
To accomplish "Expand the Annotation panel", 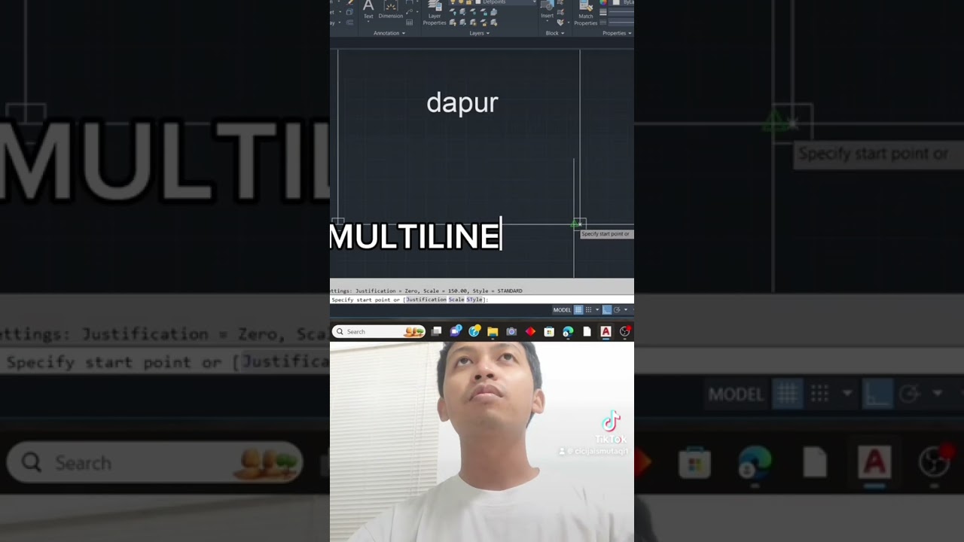I will point(389,33).
